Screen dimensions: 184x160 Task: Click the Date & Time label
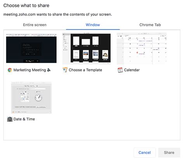24,119
